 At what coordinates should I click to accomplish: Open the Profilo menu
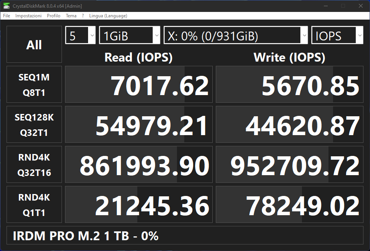pos(53,16)
